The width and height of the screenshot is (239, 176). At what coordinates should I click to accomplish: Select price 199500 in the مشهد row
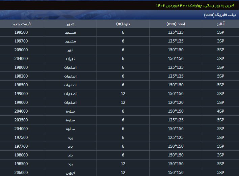click(21, 32)
